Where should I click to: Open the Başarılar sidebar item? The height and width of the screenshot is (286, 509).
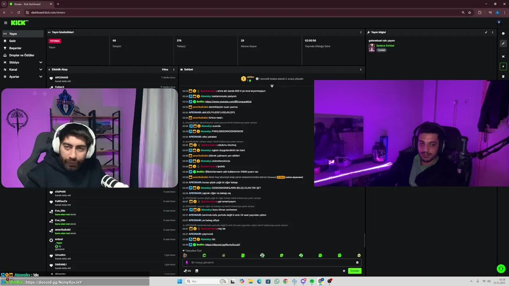[x=22, y=48]
